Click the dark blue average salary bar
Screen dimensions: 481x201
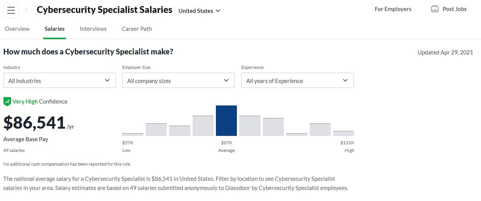coord(226,121)
